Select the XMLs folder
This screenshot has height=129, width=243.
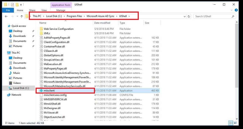pos(47,33)
